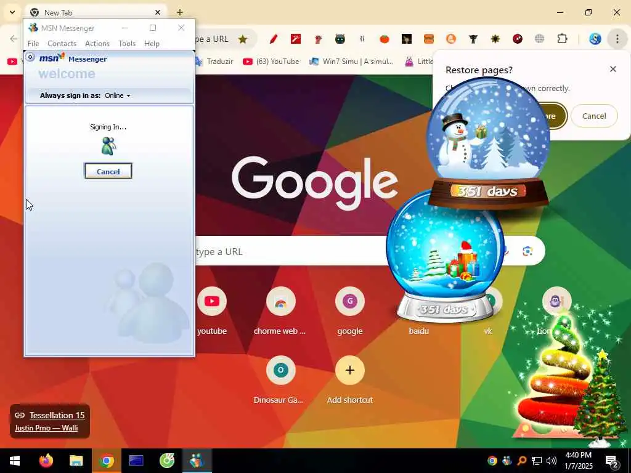631x473 pixels.
Task: Launch Firefox from the taskbar
Action: [46, 461]
